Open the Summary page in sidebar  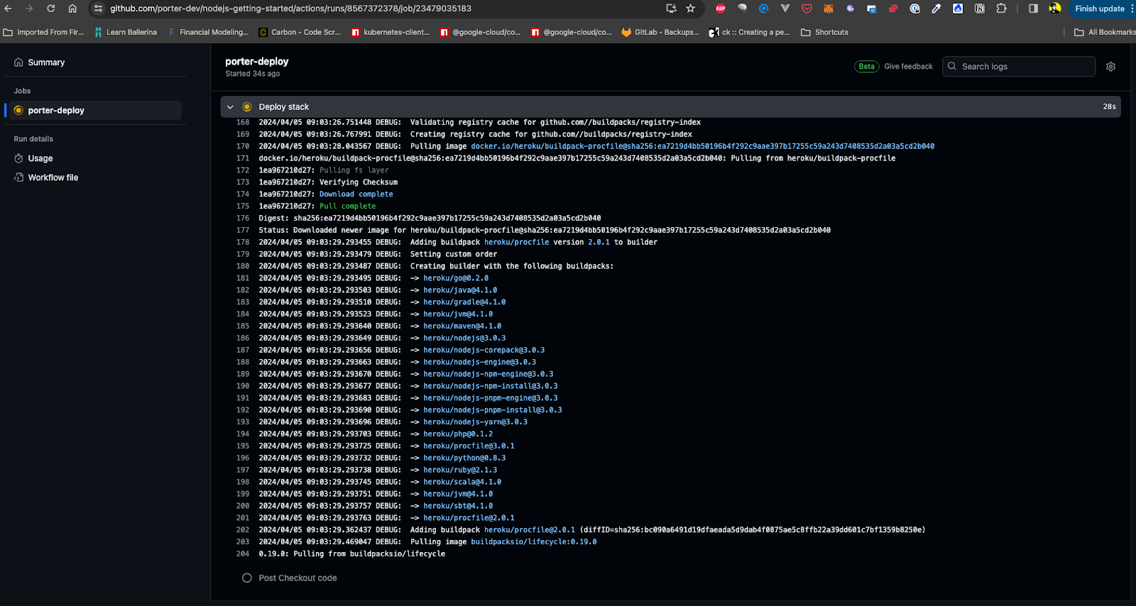[x=46, y=62]
